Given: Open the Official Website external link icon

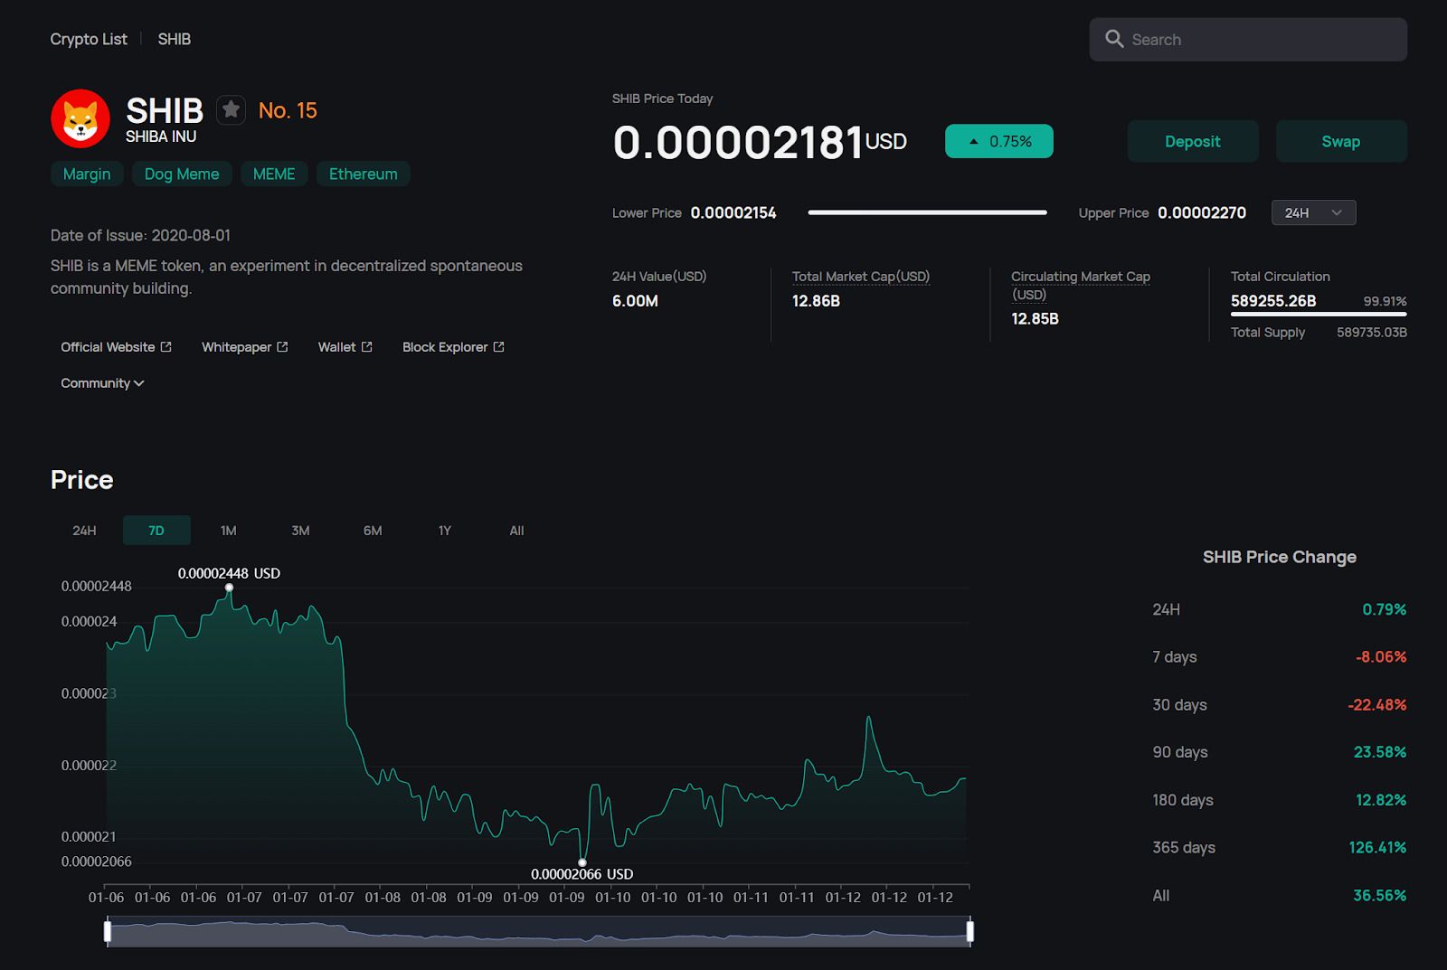Looking at the screenshot, I should [166, 347].
